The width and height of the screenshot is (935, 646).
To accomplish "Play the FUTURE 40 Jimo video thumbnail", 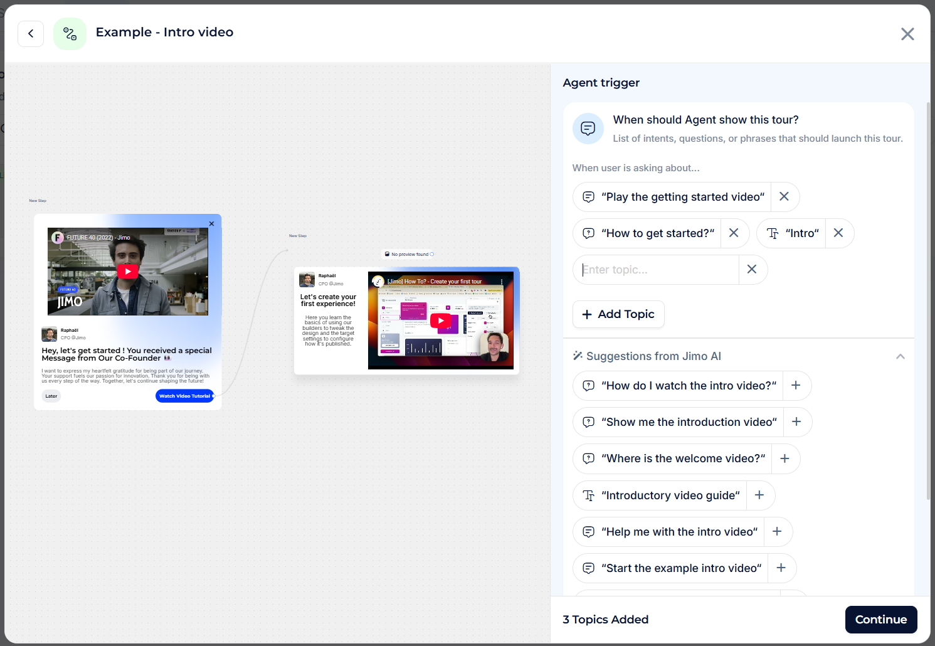I will [128, 272].
